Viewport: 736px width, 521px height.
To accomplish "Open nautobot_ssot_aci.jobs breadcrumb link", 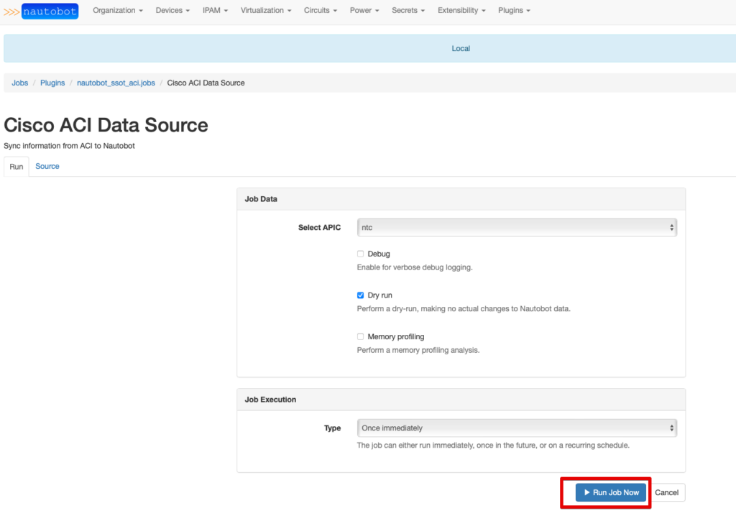I will [x=116, y=83].
